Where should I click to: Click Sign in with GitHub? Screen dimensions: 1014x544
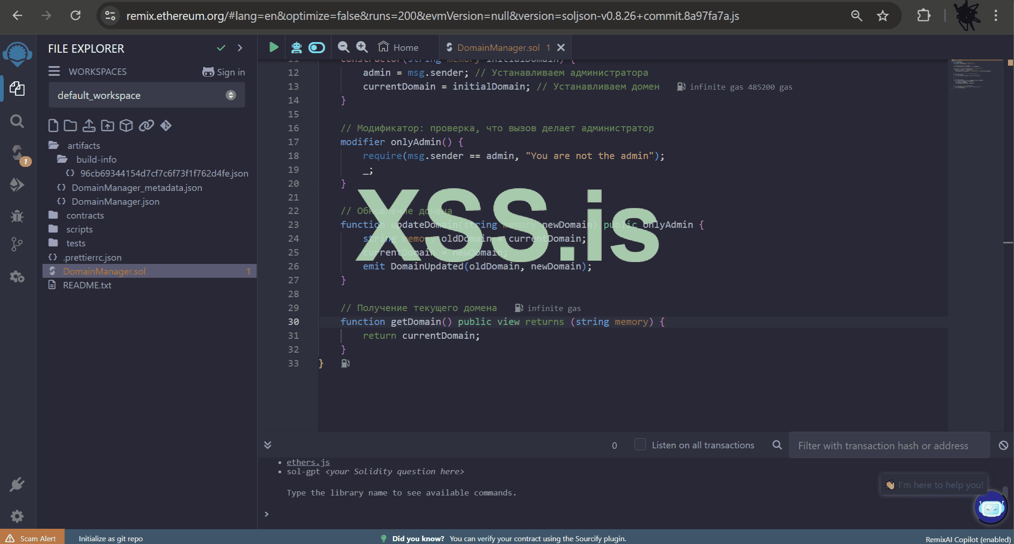[x=224, y=72]
